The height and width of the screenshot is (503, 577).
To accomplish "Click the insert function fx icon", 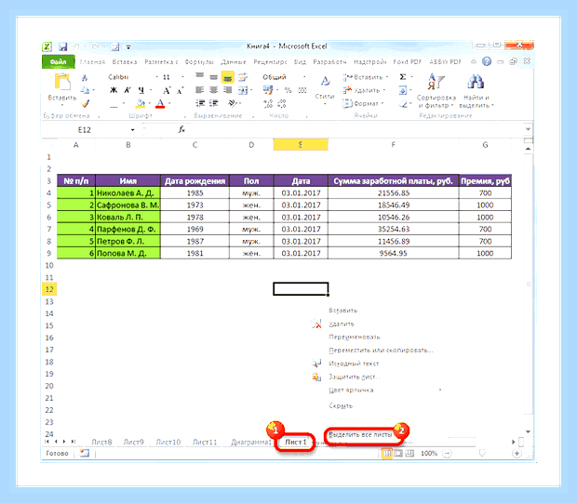I will (x=181, y=129).
